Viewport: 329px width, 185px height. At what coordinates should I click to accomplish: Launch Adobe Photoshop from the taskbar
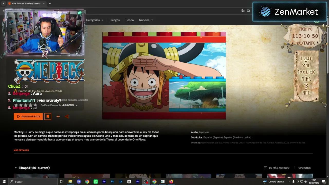pos(112,182)
